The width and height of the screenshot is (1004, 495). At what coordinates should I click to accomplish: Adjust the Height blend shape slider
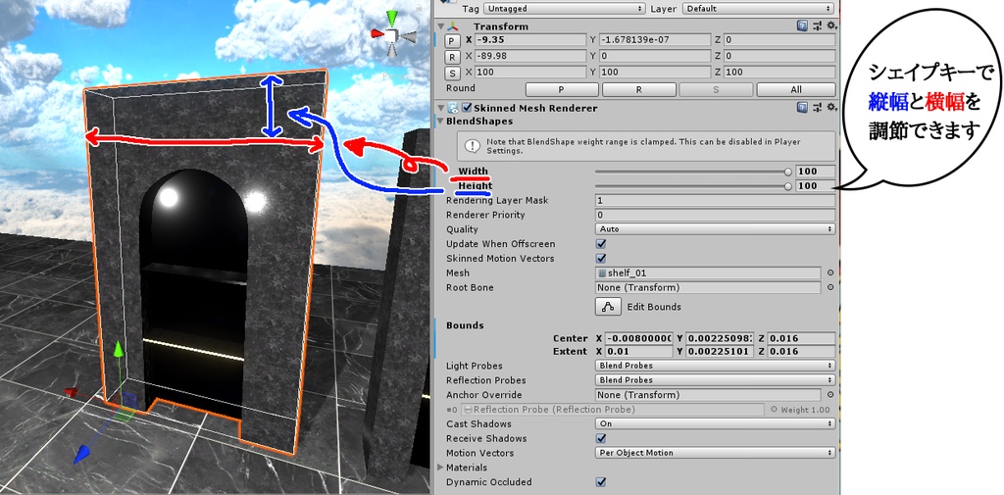pyautogui.click(x=693, y=186)
